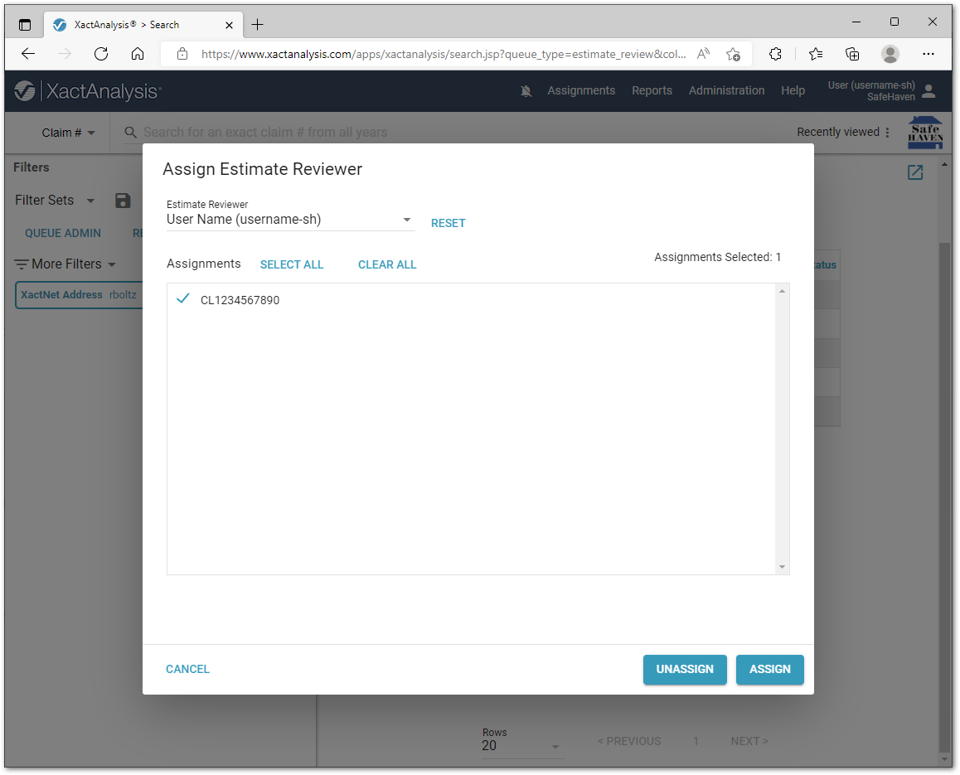Open the Claim # search type dropdown
This screenshot has height=775, width=960.
click(68, 133)
